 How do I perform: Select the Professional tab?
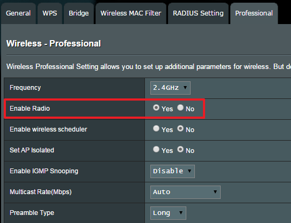pyautogui.click(x=254, y=13)
